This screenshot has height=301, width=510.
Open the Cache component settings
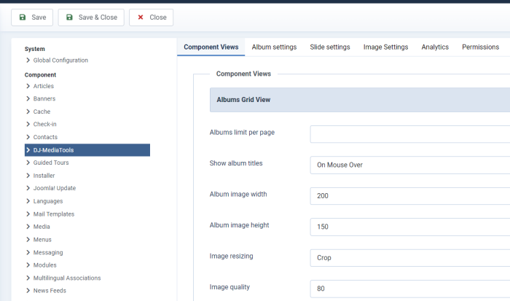(x=42, y=112)
